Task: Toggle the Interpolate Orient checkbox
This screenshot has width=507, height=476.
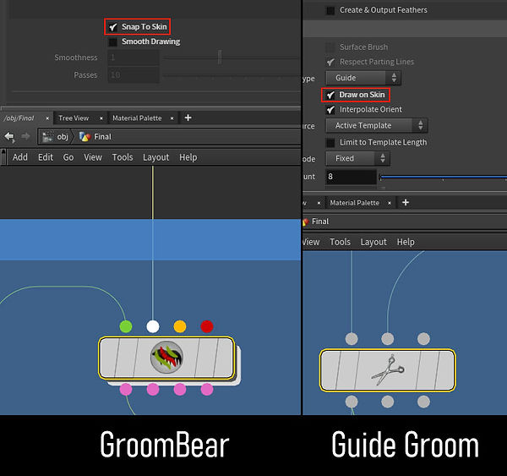Action: coord(330,110)
